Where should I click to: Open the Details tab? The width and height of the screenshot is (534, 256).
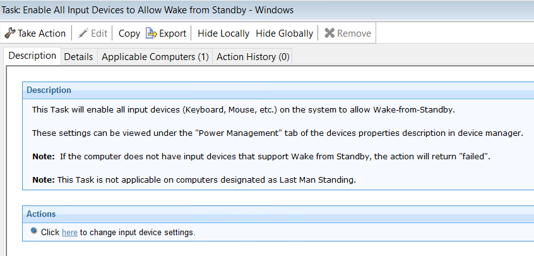(78, 57)
